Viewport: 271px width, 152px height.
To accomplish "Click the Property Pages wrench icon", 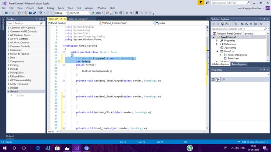I will [224, 79].
